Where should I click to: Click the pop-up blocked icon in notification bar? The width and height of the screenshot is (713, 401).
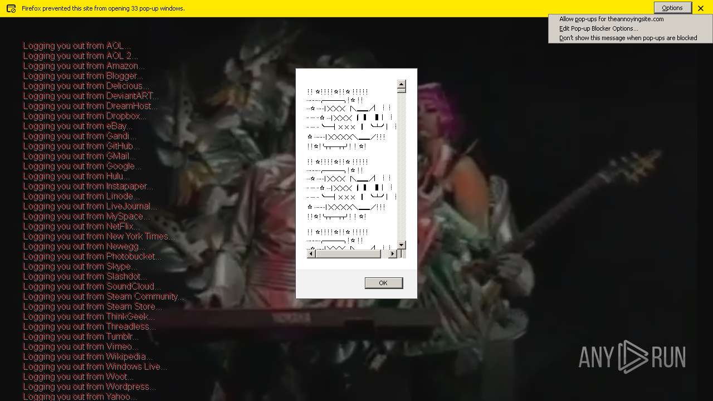point(11,8)
